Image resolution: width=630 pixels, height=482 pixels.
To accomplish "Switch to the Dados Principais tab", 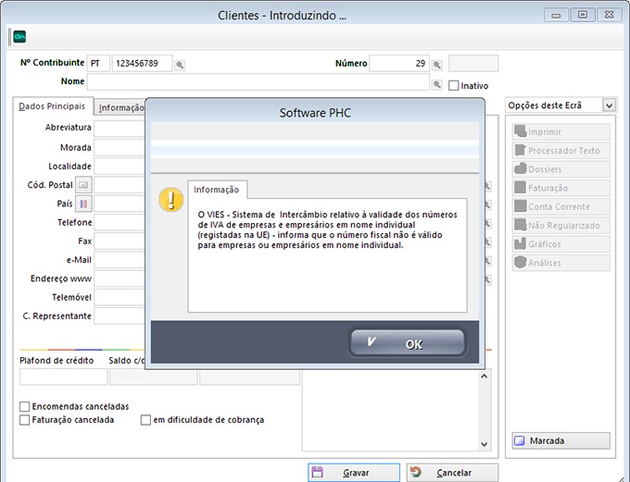I will pyautogui.click(x=52, y=106).
